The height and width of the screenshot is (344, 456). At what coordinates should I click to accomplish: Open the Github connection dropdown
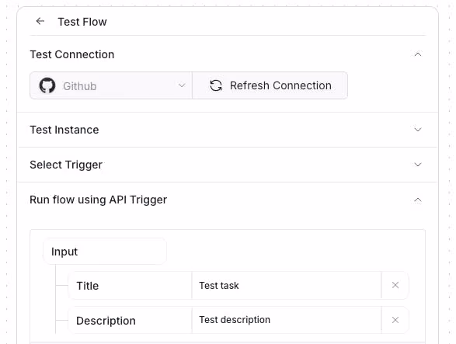[x=111, y=85]
